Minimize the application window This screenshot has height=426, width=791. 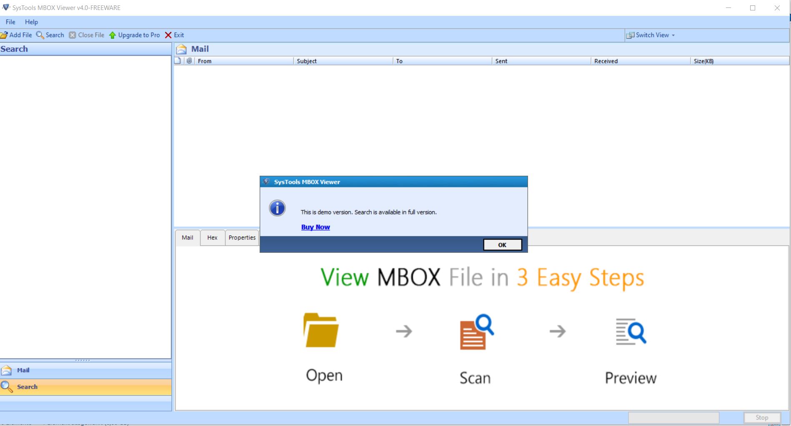(728, 8)
